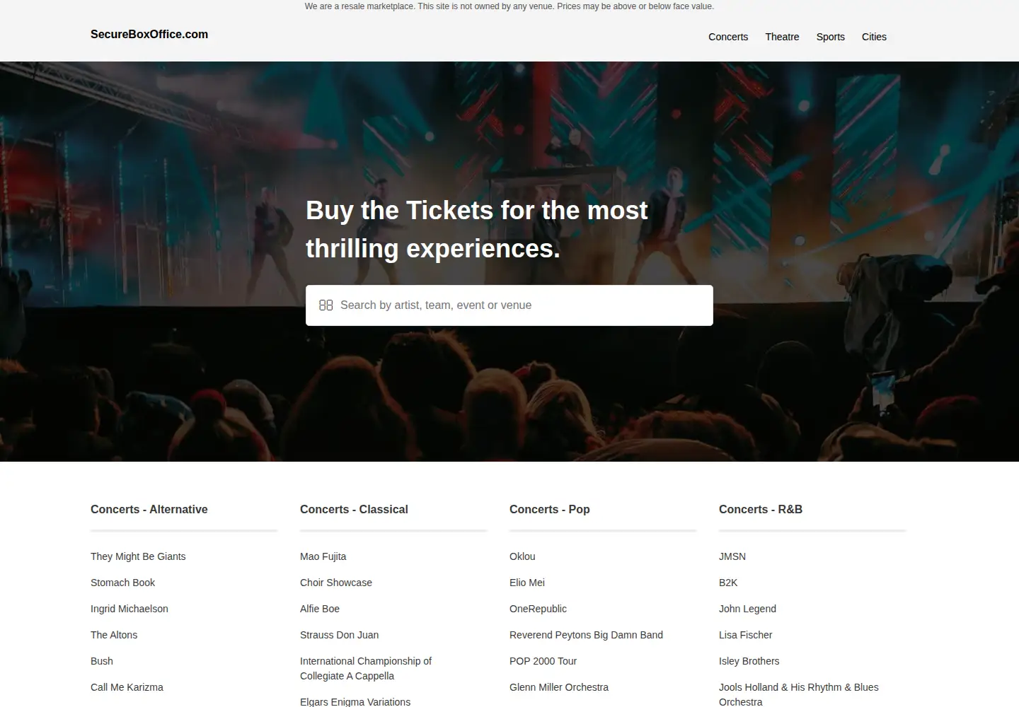Select Reverend Peytons Big Damn Band
This screenshot has width=1019, height=707.
tap(586, 635)
